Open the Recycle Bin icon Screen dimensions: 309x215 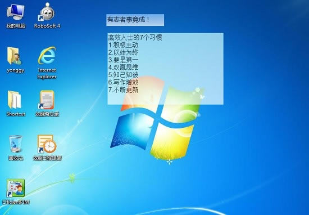pos(16,147)
